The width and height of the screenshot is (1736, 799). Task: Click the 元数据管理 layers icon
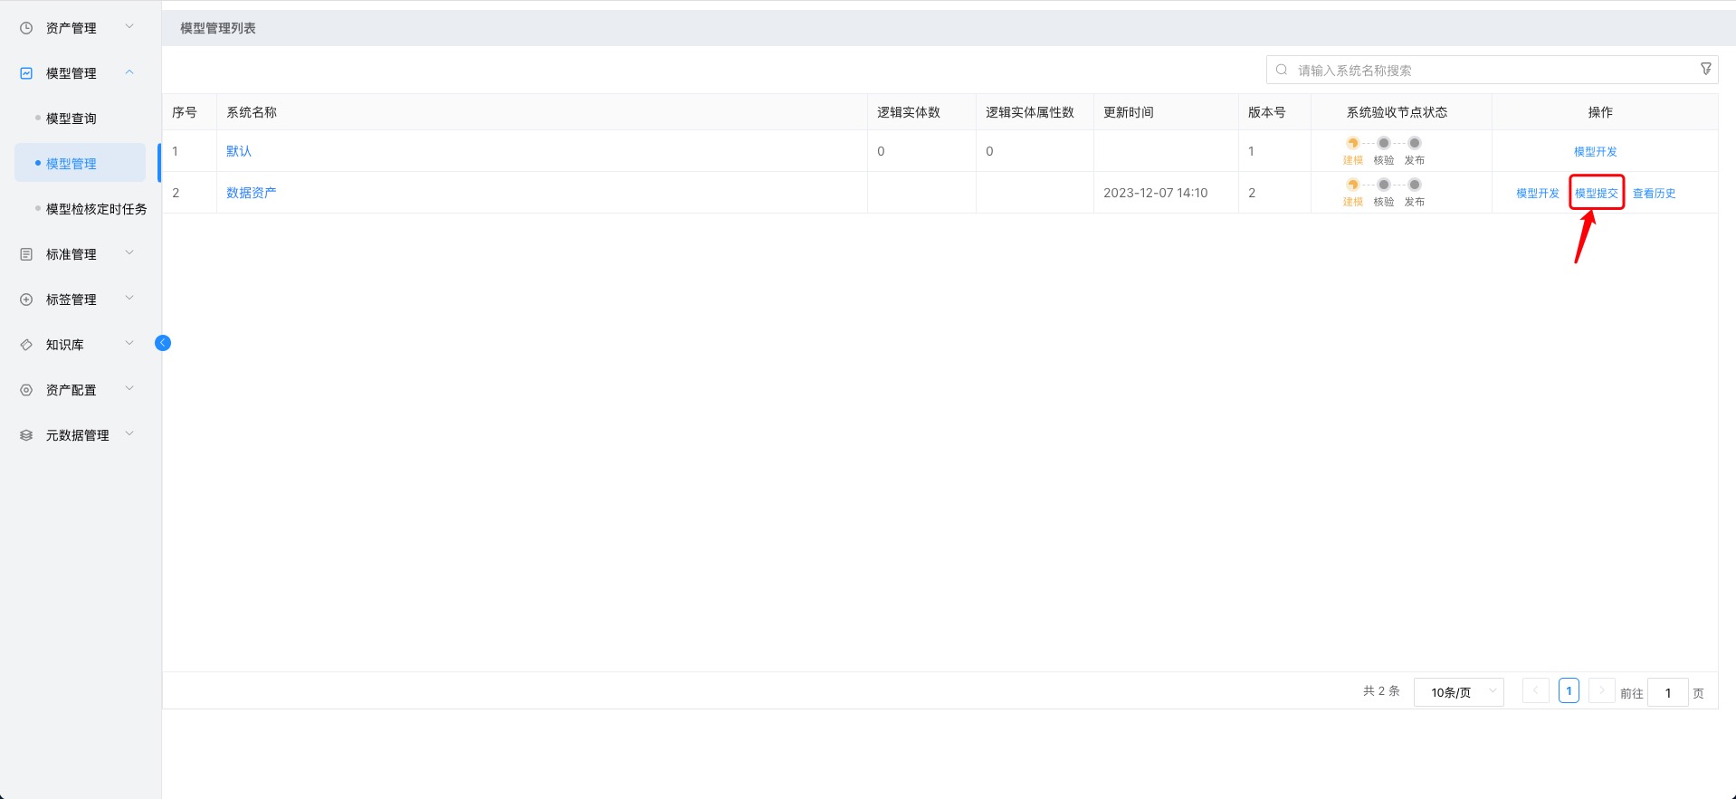pyautogui.click(x=26, y=435)
